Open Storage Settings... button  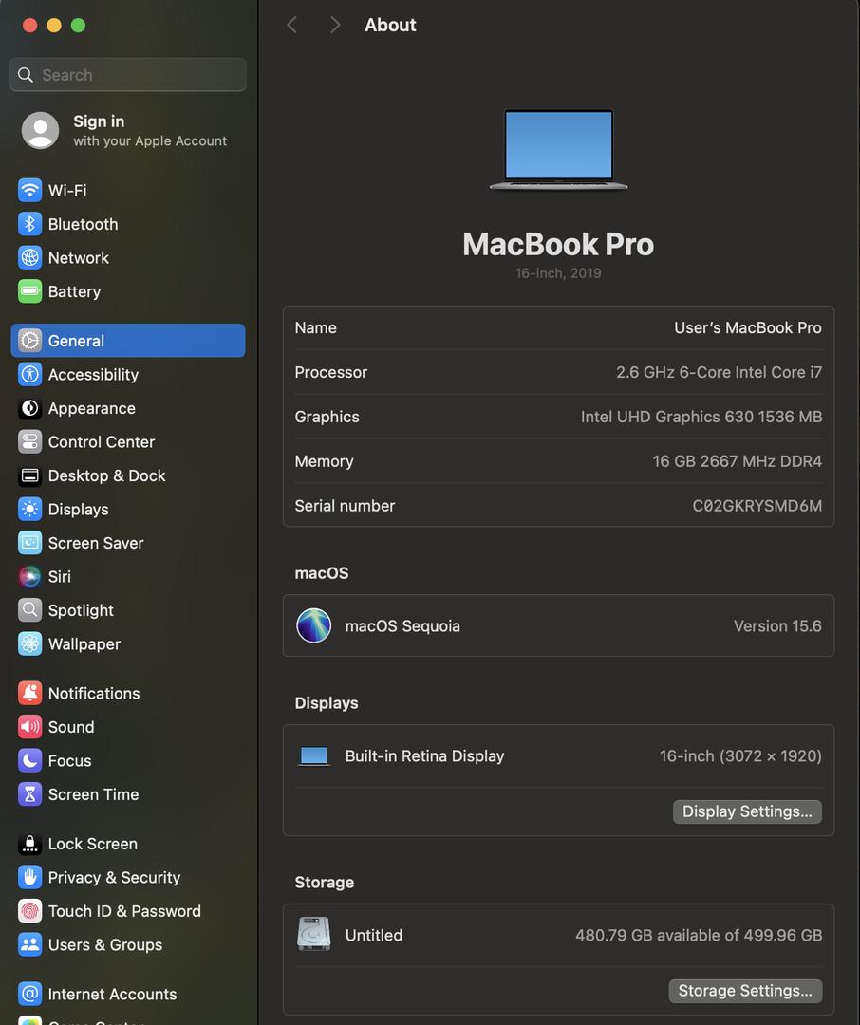click(745, 991)
